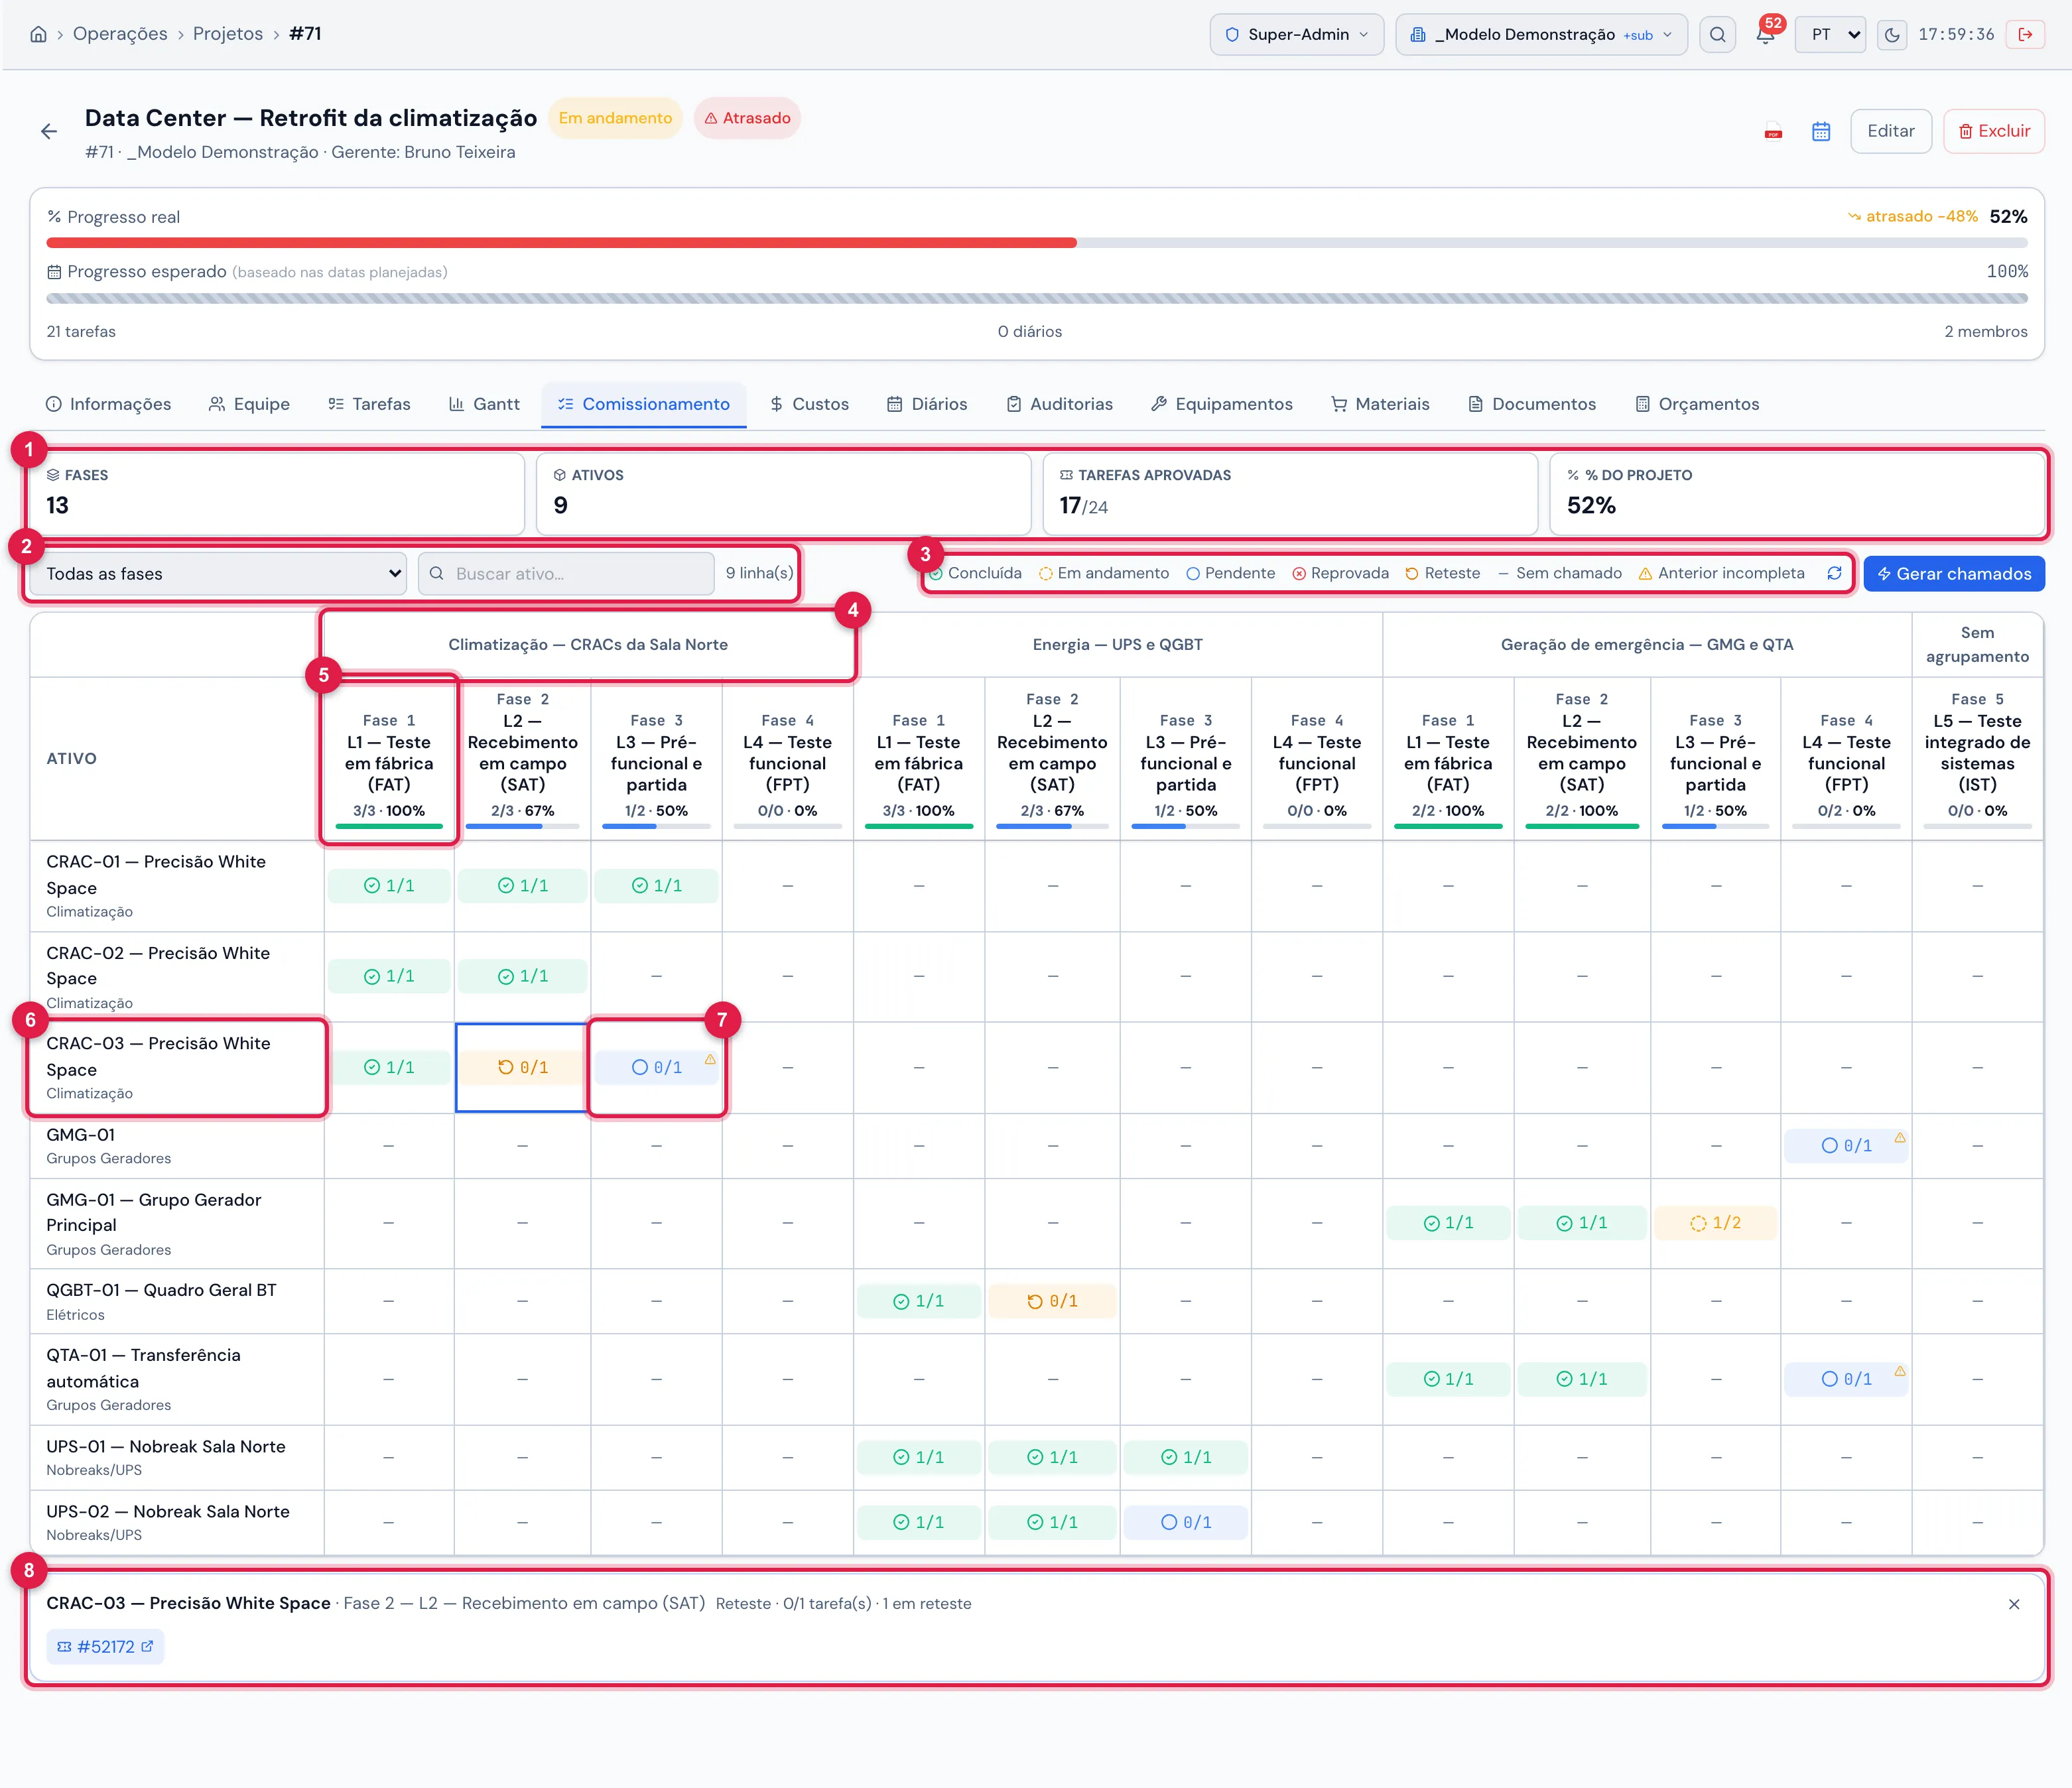Select QGBT-01 reteste 0/1 cell
This screenshot has width=2072, height=1788.
(x=1052, y=1301)
